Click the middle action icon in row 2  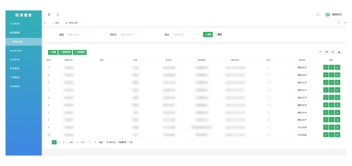(x=331, y=75)
